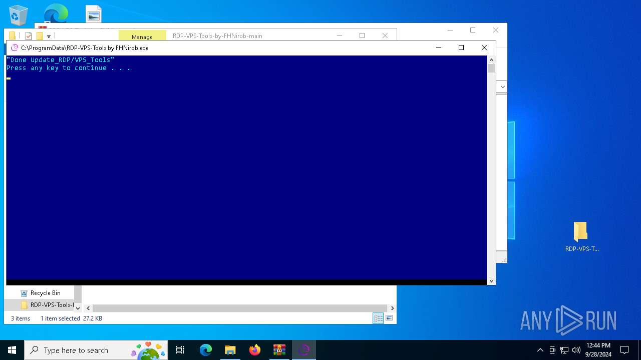
Task: Show hidden system tray icons
Action: tap(540, 350)
